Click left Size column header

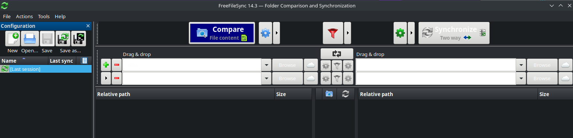tap(293, 94)
